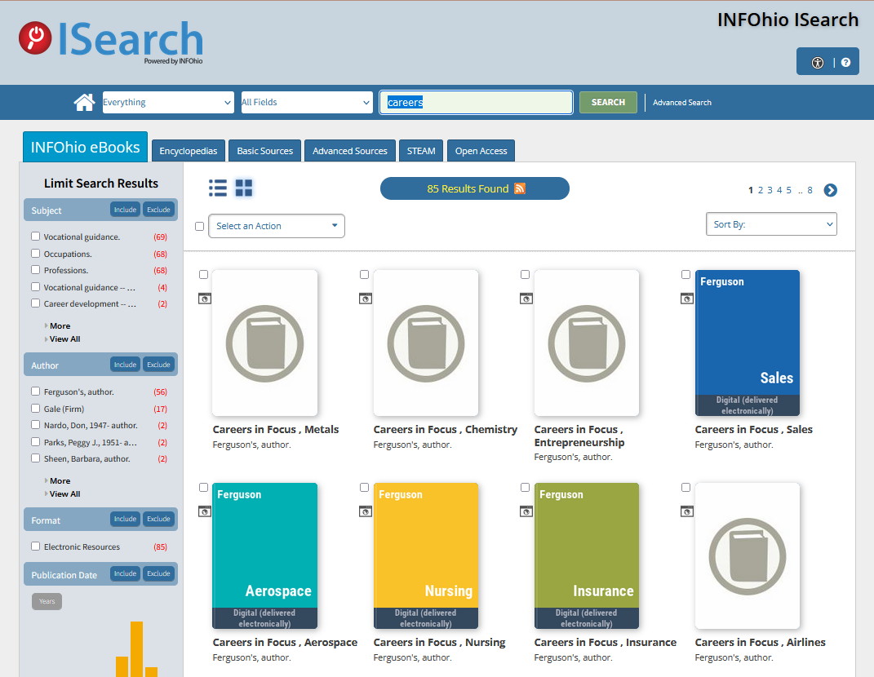Select the Careers in Focus, Airlines checkbox

pyautogui.click(x=685, y=488)
